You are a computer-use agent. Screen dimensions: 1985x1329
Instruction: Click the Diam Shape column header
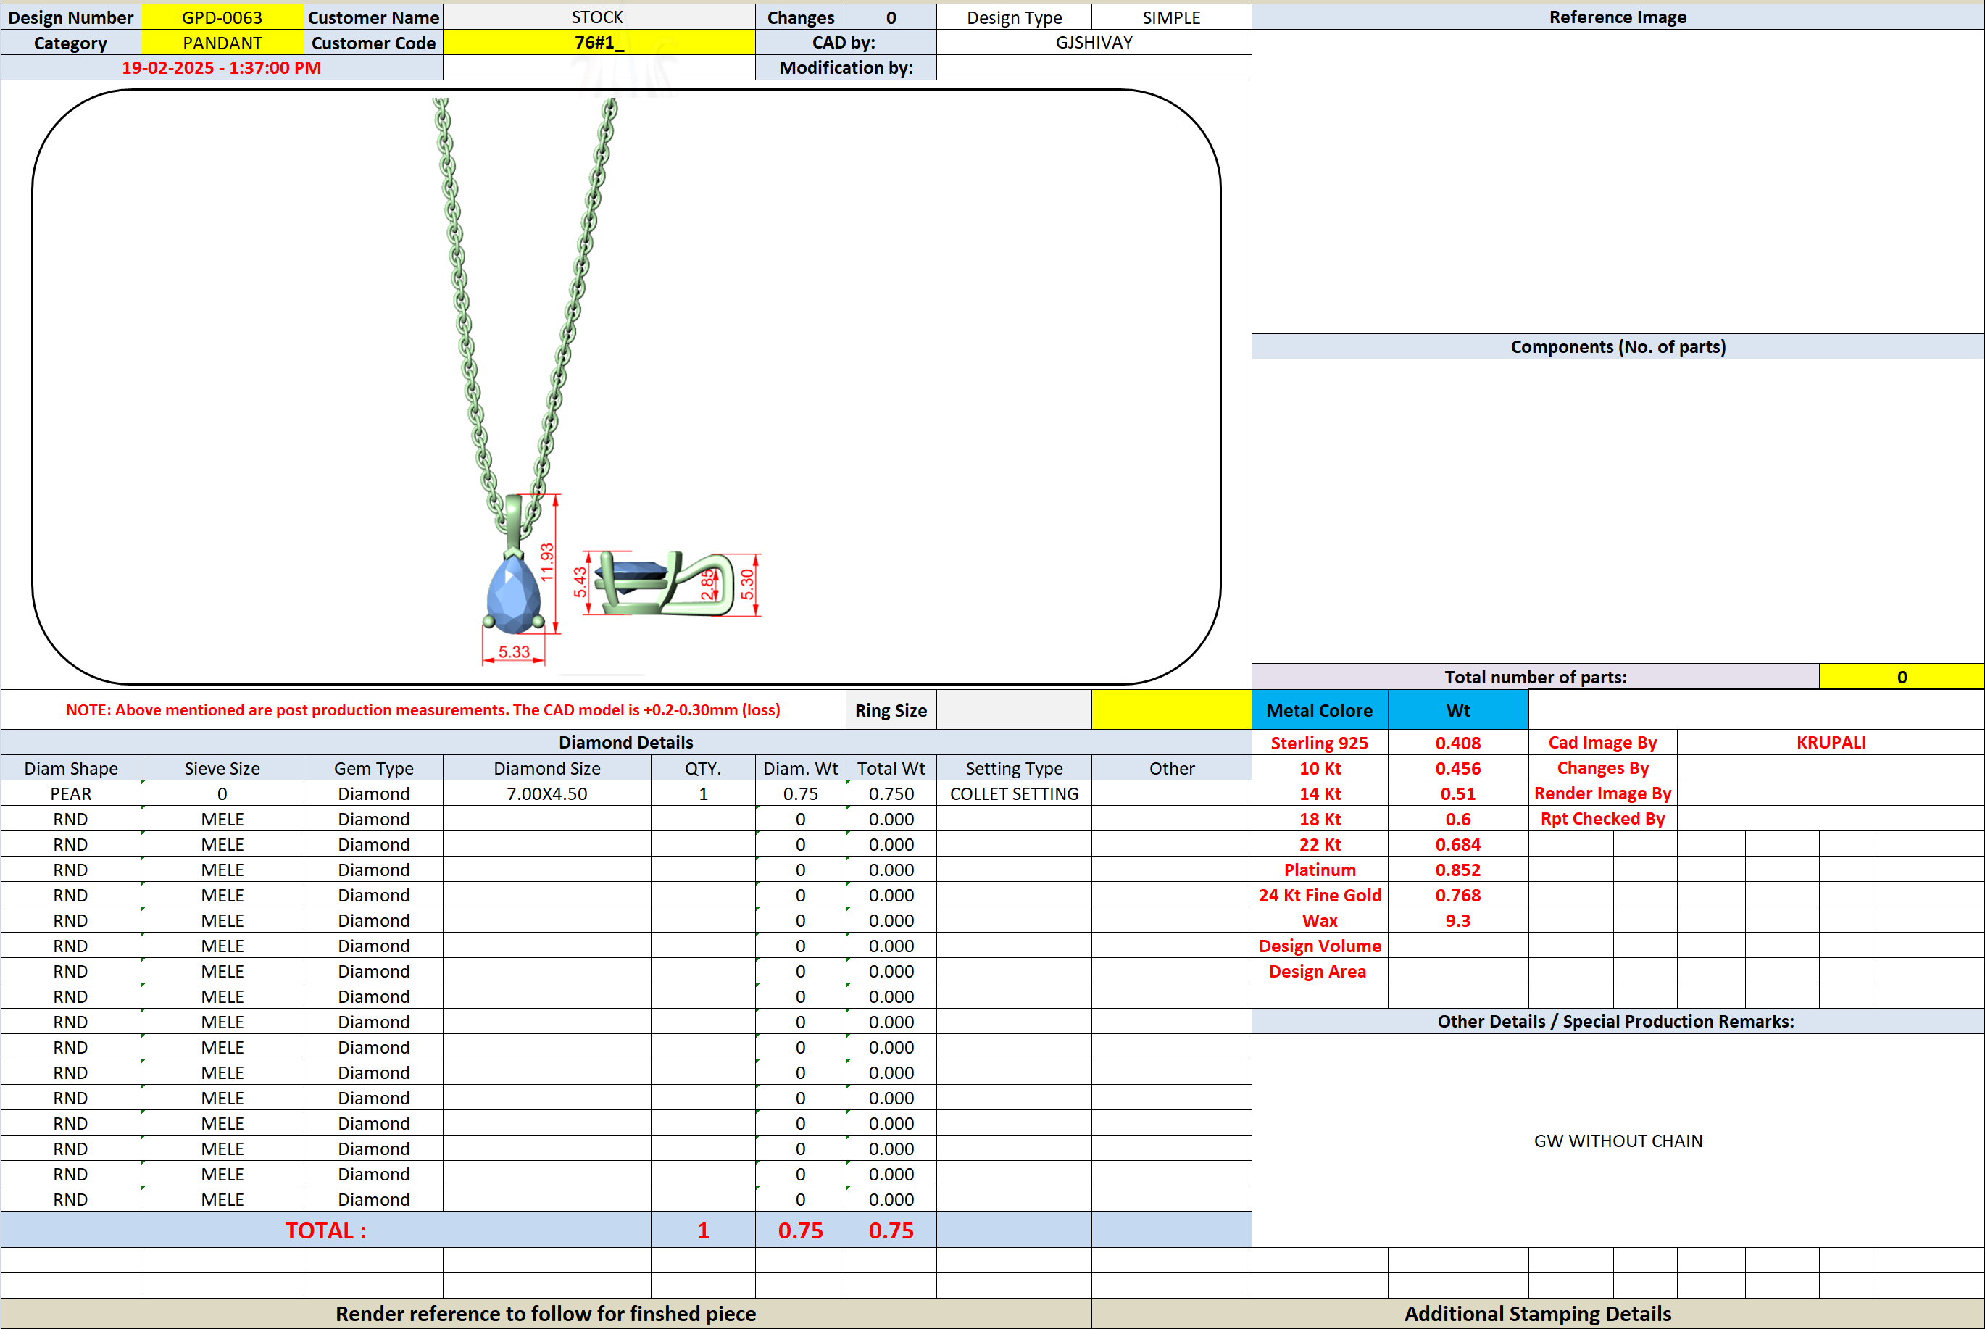click(x=70, y=768)
